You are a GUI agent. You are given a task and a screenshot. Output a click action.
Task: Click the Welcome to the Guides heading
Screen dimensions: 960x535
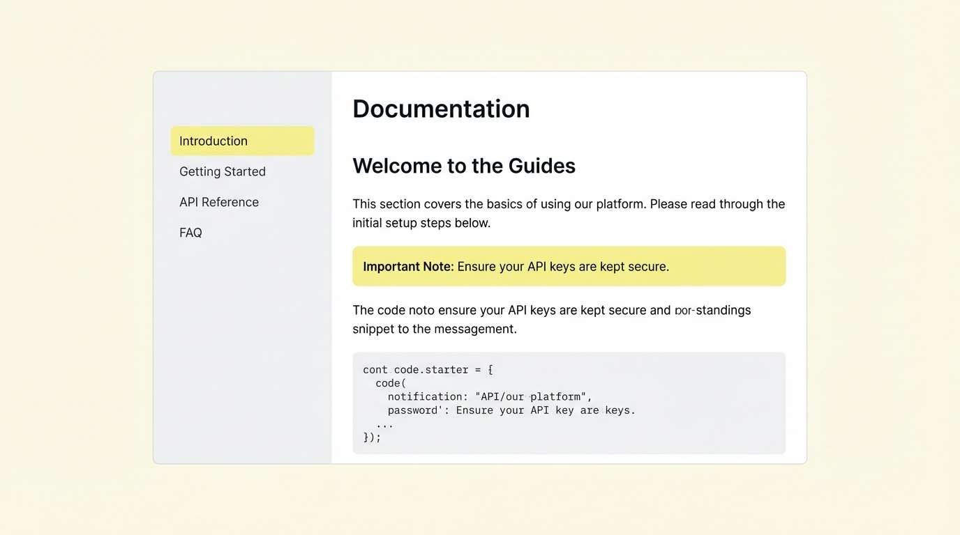point(464,166)
